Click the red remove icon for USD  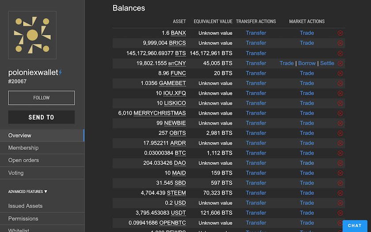click(x=340, y=203)
